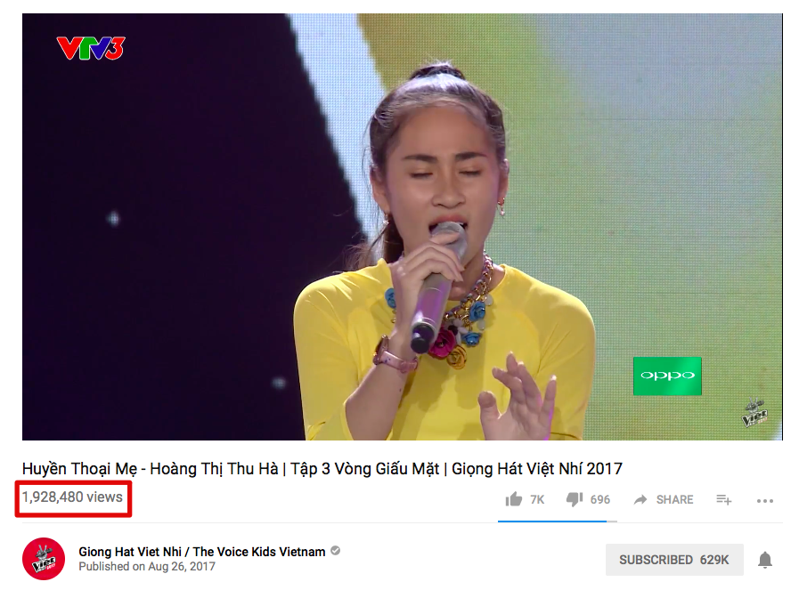Viewport: 799px width, 590px height.
Task: Click the 7K likes count
Action: 537,500
